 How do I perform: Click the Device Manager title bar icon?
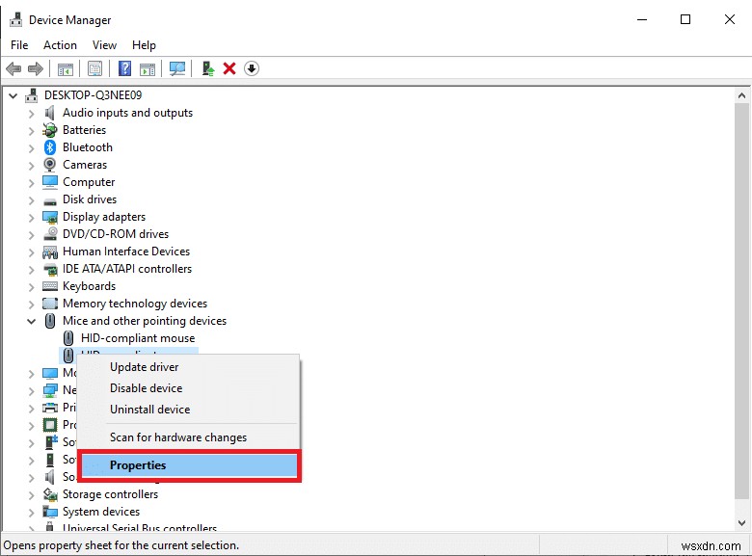click(x=15, y=19)
